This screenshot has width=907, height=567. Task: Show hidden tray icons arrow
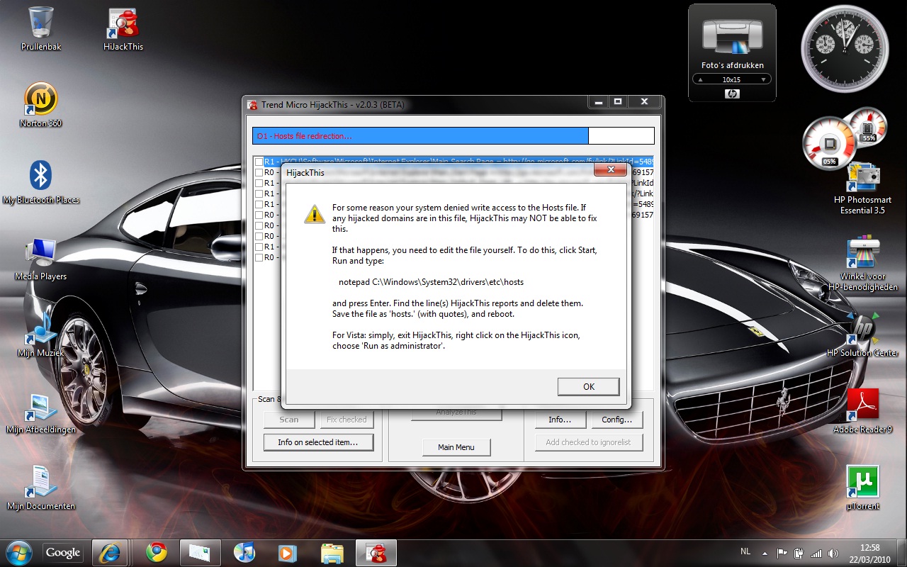pyautogui.click(x=765, y=553)
